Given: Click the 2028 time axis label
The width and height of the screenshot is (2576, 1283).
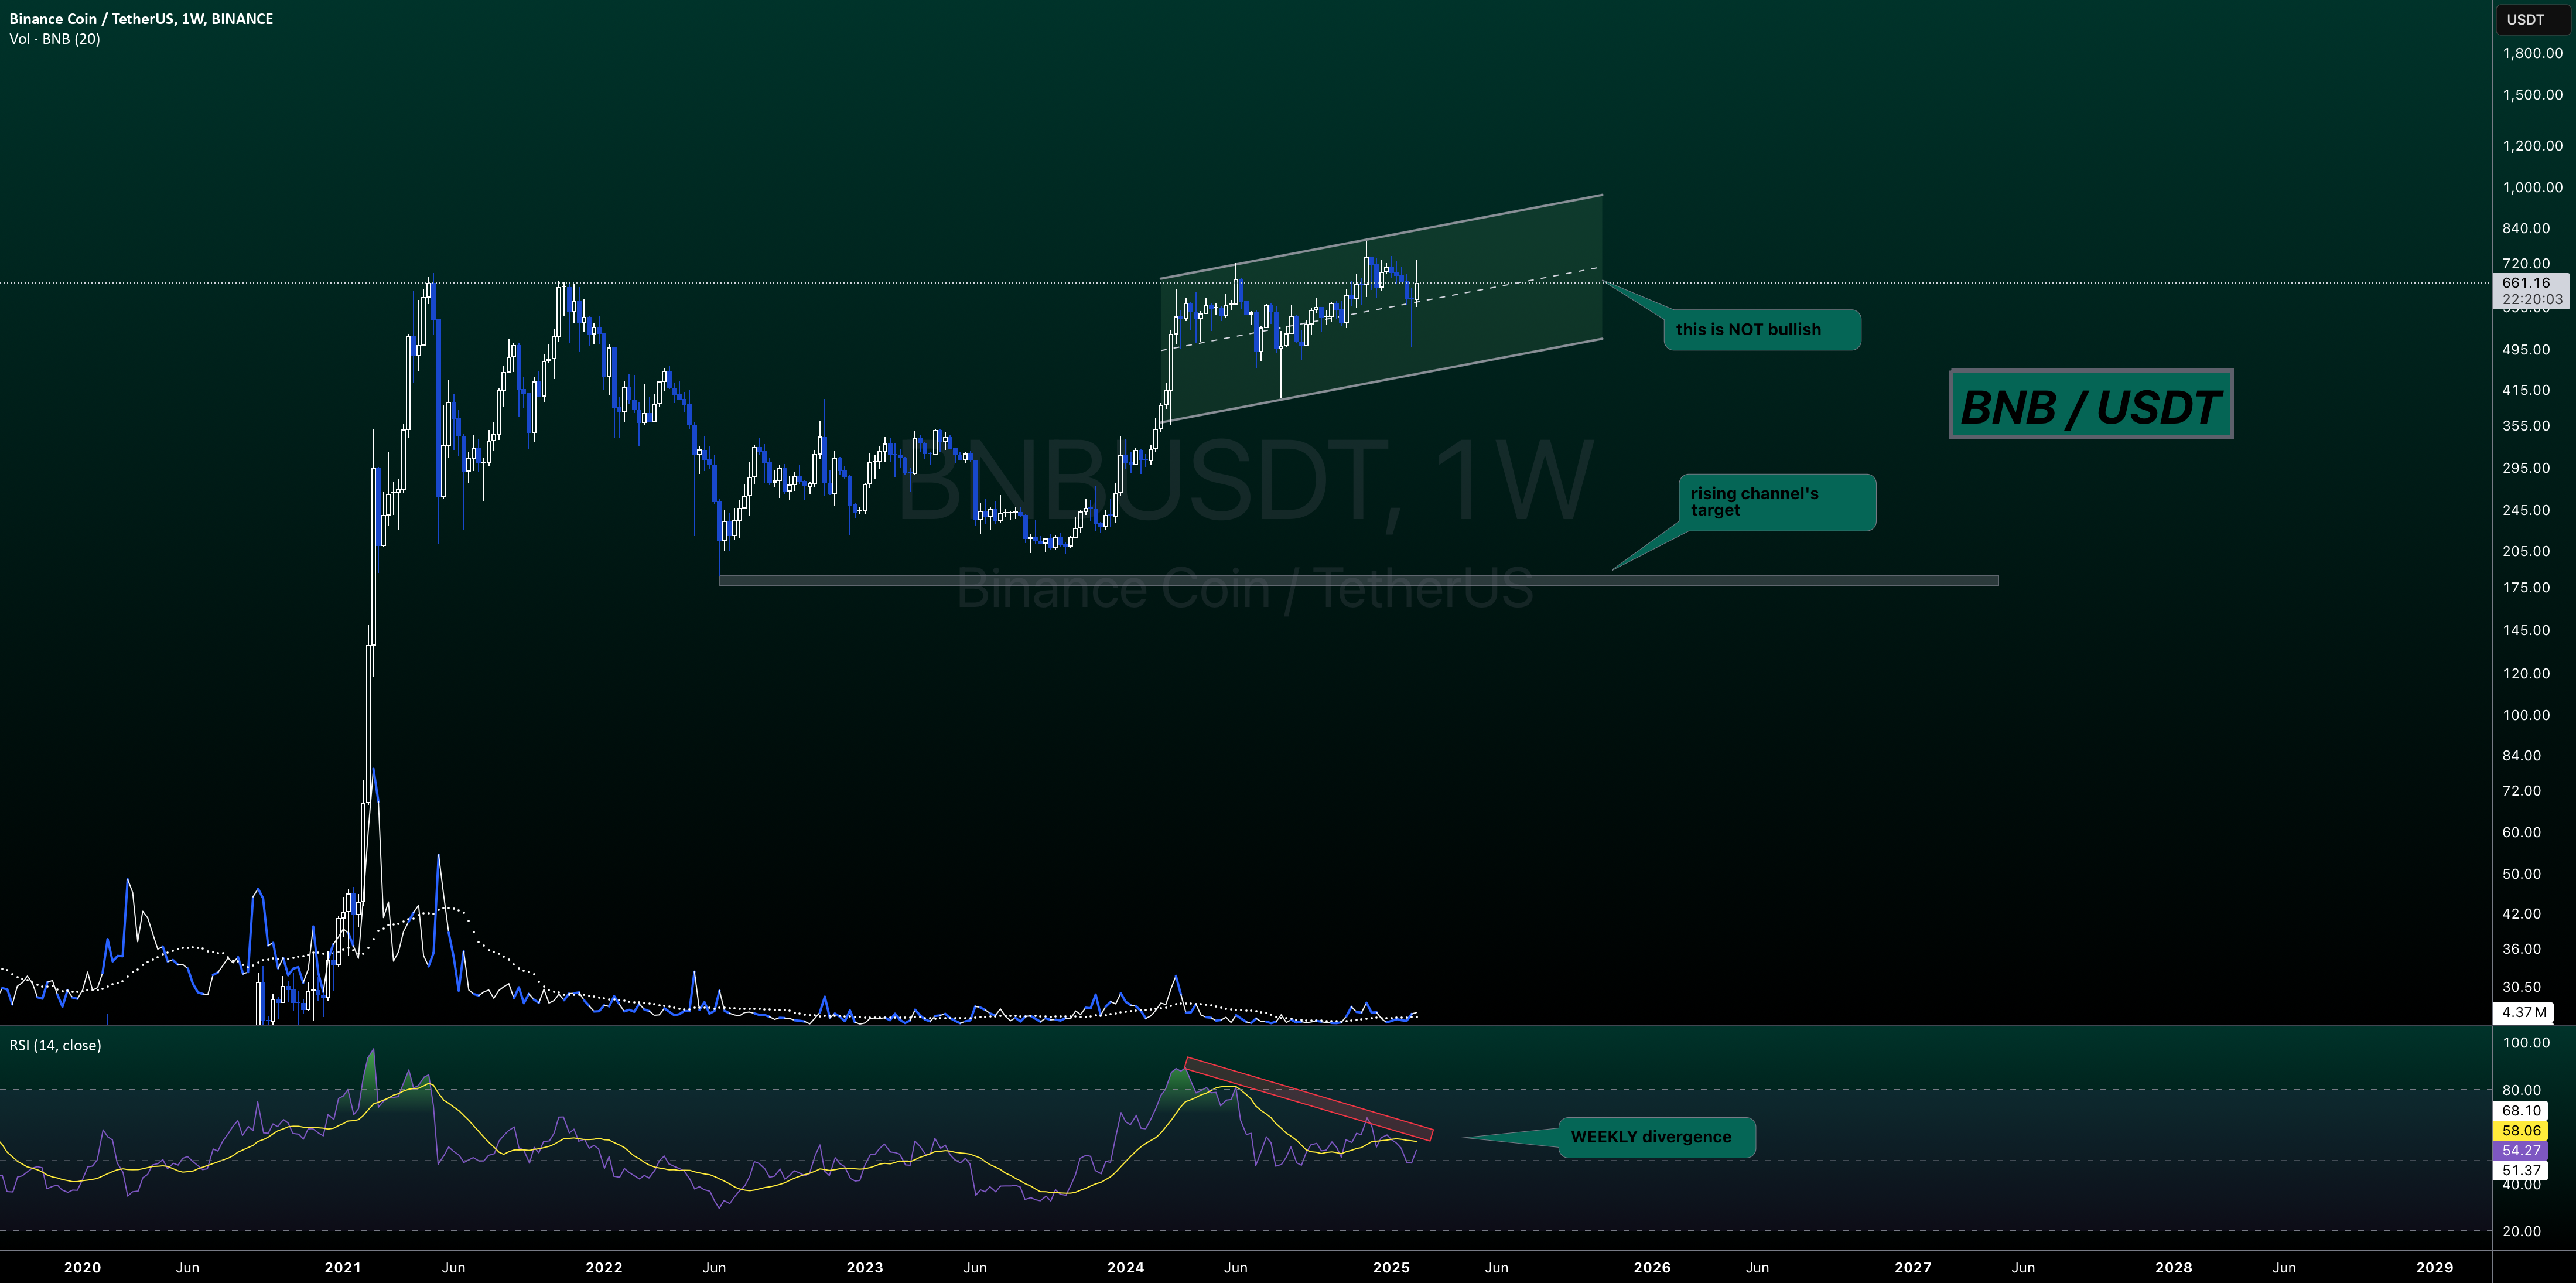Looking at the screenshot, I should tap(2174, 1267).
